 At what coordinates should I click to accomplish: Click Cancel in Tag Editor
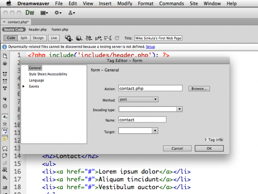point(177,148)
